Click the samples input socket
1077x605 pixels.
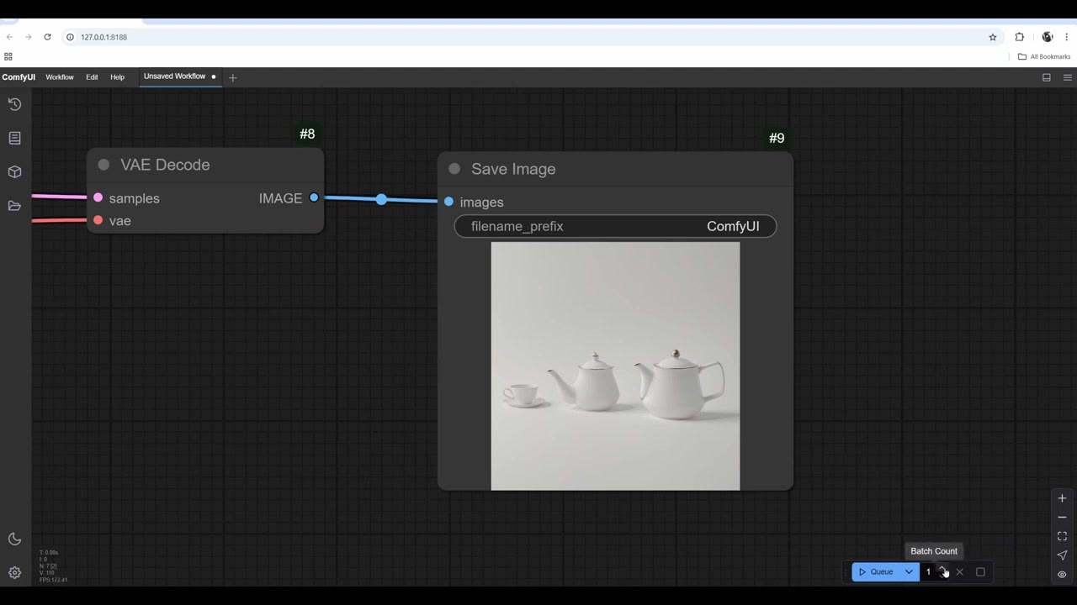pyautogui.click(x=98, y=197)
